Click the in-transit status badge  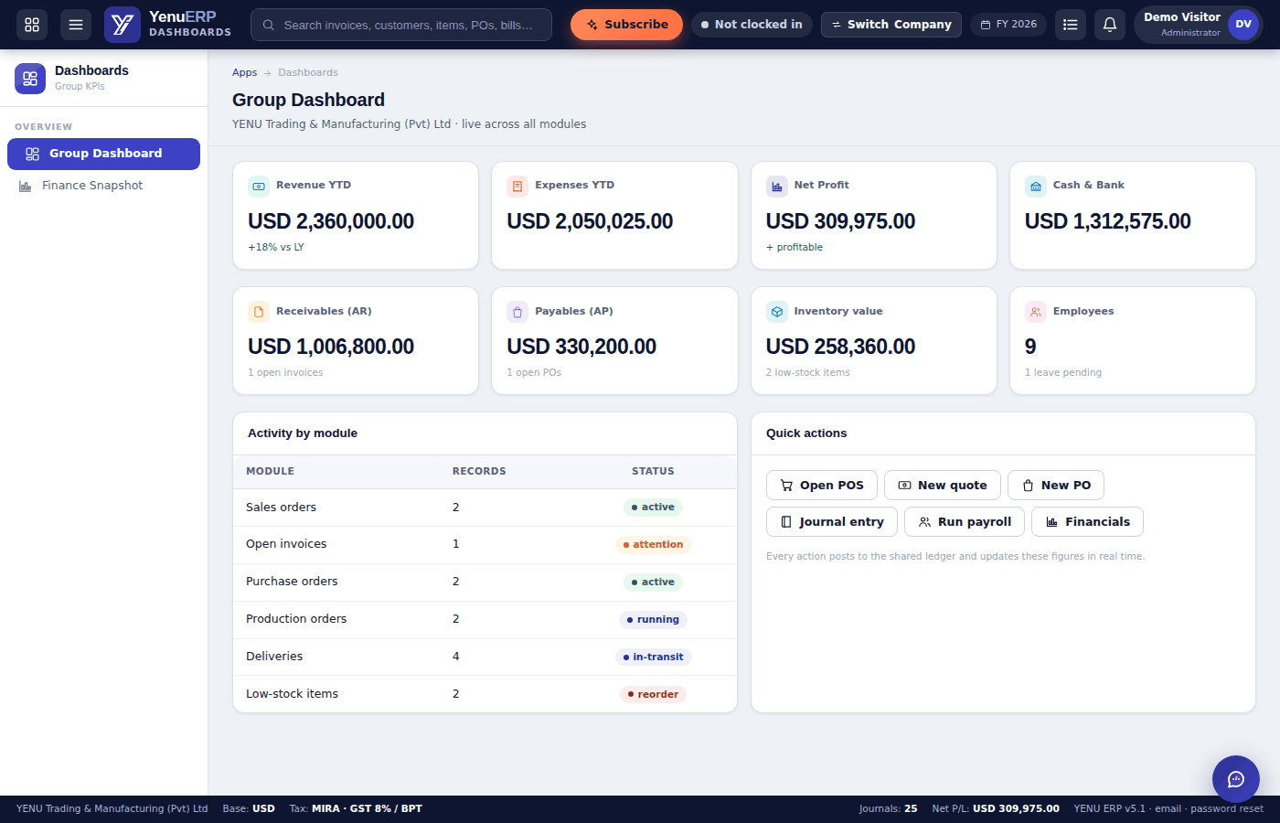point(653,657)
